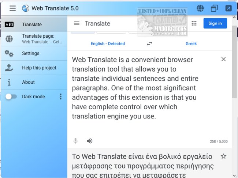238x178 pixels.
Task: Click the overlapping windows icon in header
Action: click(214, 8)
